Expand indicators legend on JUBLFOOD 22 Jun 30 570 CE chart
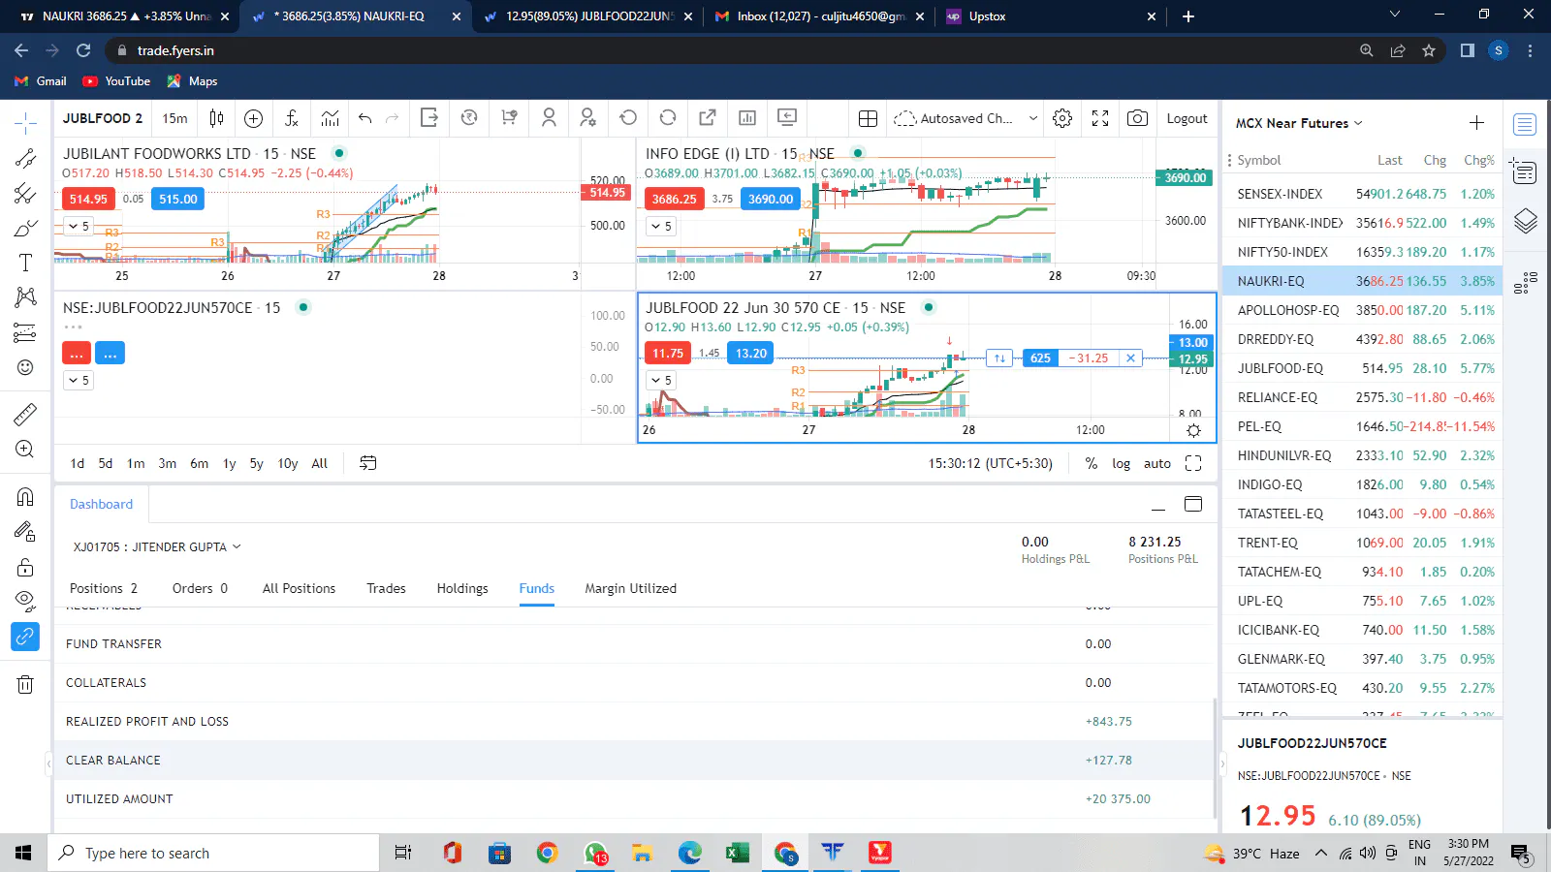 pyautogui.click(x=661, y=381)
